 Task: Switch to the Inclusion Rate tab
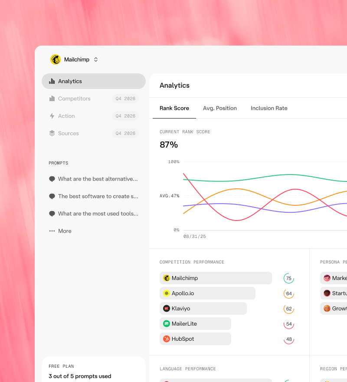pyautogui.click(x=269, y=108)
